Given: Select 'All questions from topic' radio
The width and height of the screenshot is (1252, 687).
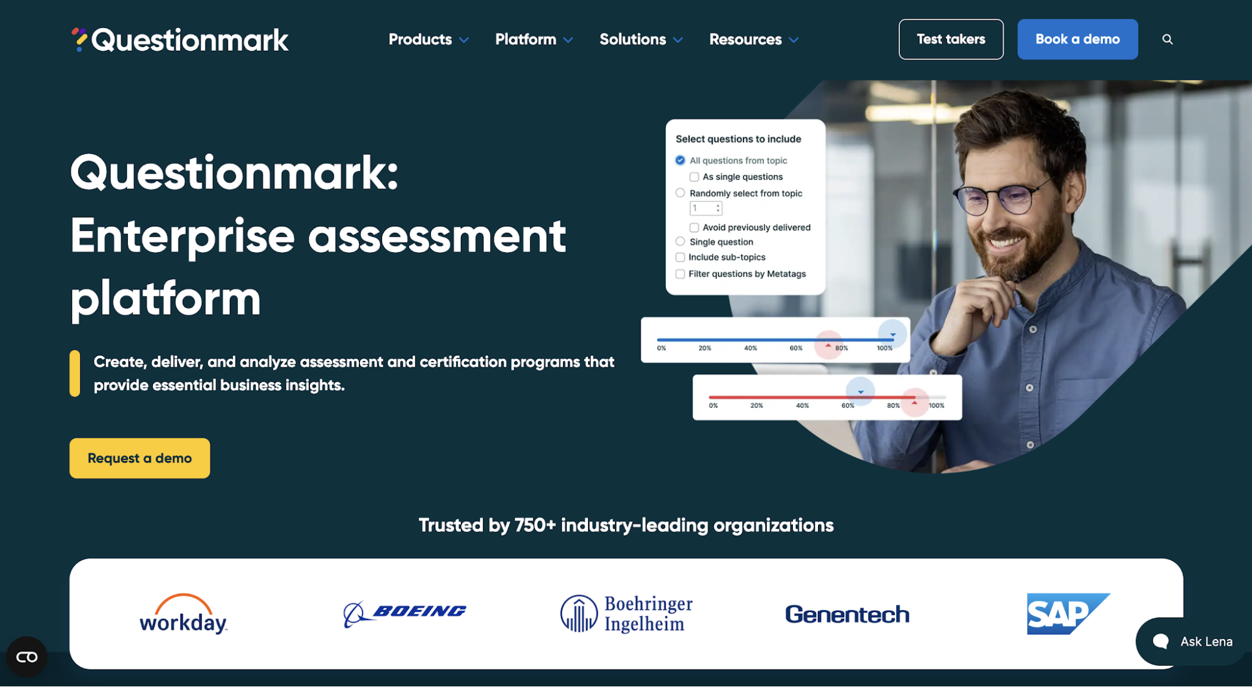Looking at the screenshot, I should coord(680,160).
